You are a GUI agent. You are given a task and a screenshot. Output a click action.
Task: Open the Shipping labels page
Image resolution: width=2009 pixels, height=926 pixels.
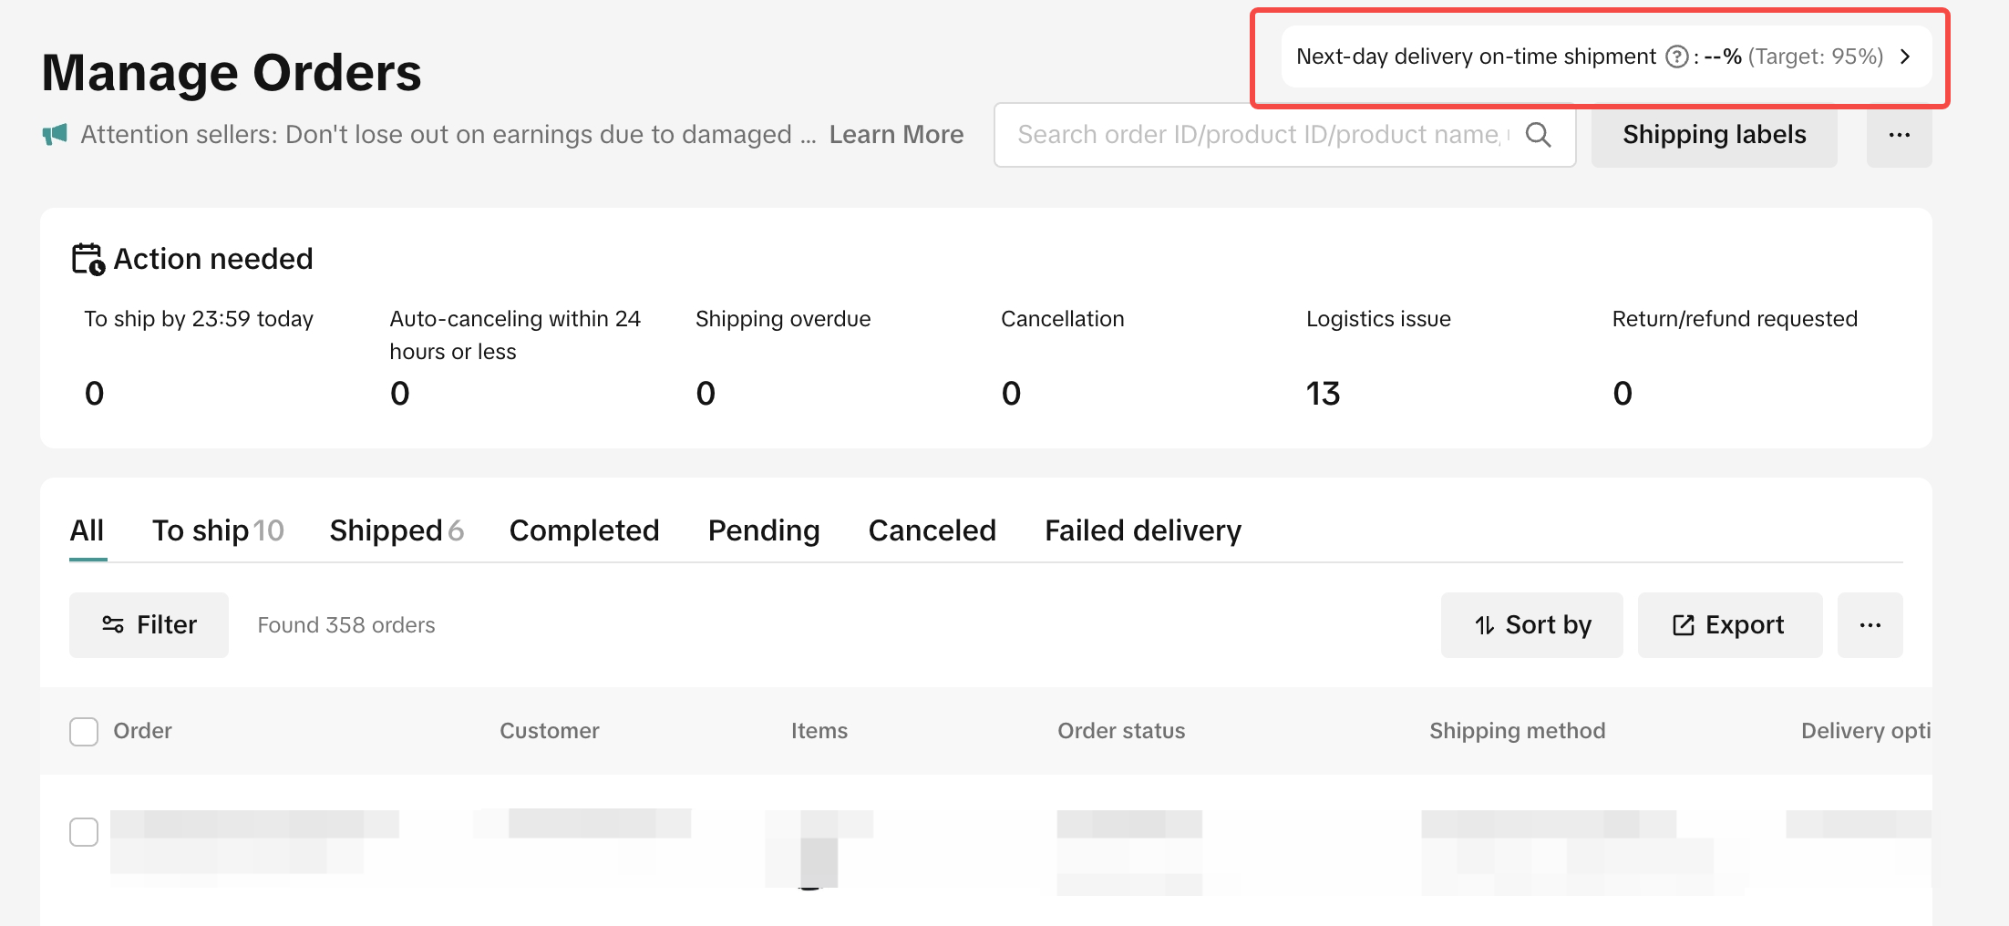[x=1714, y=135]
